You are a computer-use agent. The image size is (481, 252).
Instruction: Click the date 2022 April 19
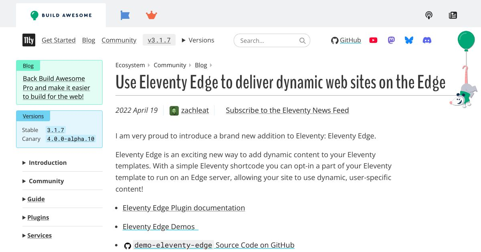pos(136,110)
